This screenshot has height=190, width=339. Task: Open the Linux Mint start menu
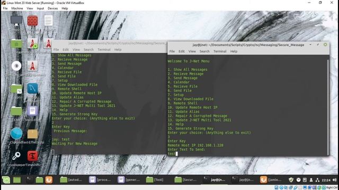[6, 179]
